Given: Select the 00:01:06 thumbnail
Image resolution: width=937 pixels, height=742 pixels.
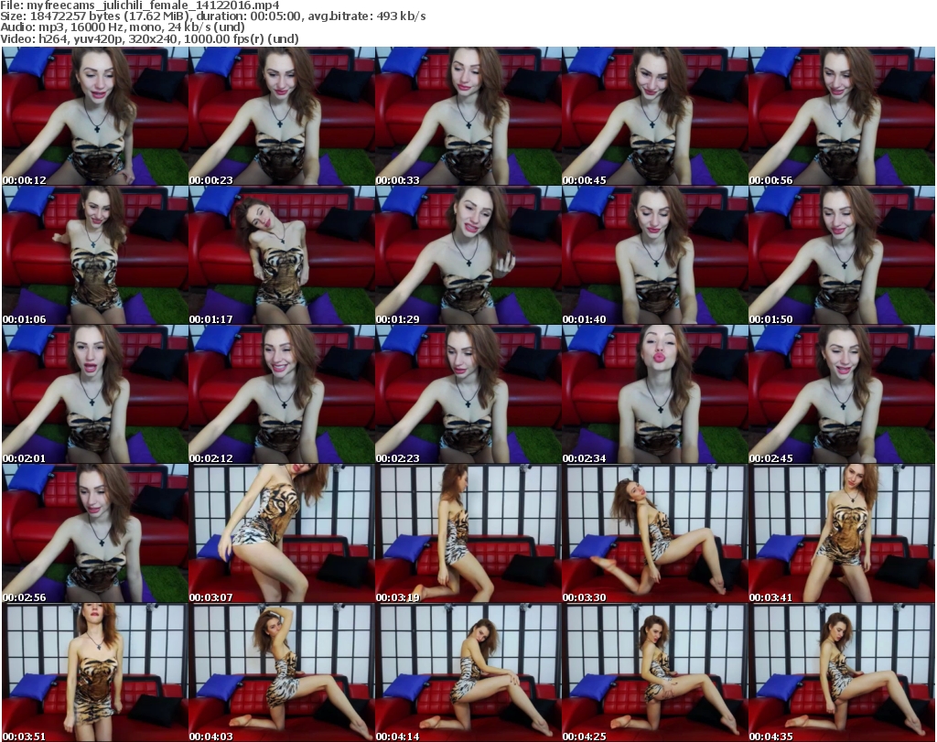Looking at the screenshot, I should (x=95, y=255).
